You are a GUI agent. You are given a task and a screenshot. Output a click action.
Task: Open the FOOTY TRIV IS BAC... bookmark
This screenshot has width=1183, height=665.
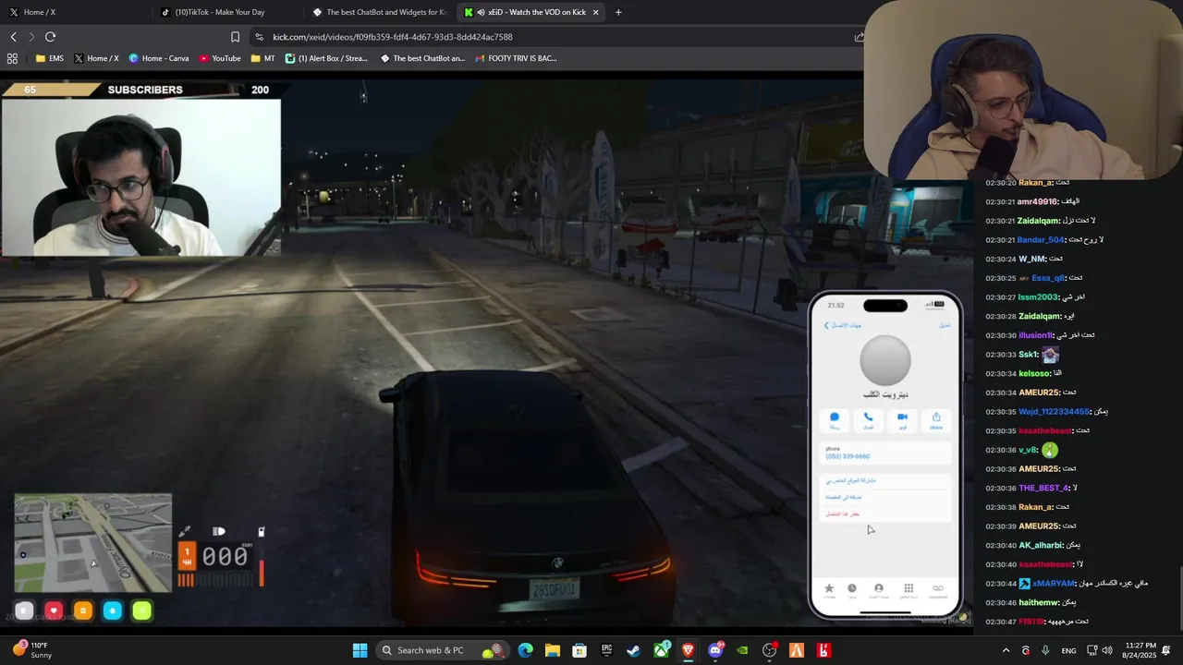point(516,58)
